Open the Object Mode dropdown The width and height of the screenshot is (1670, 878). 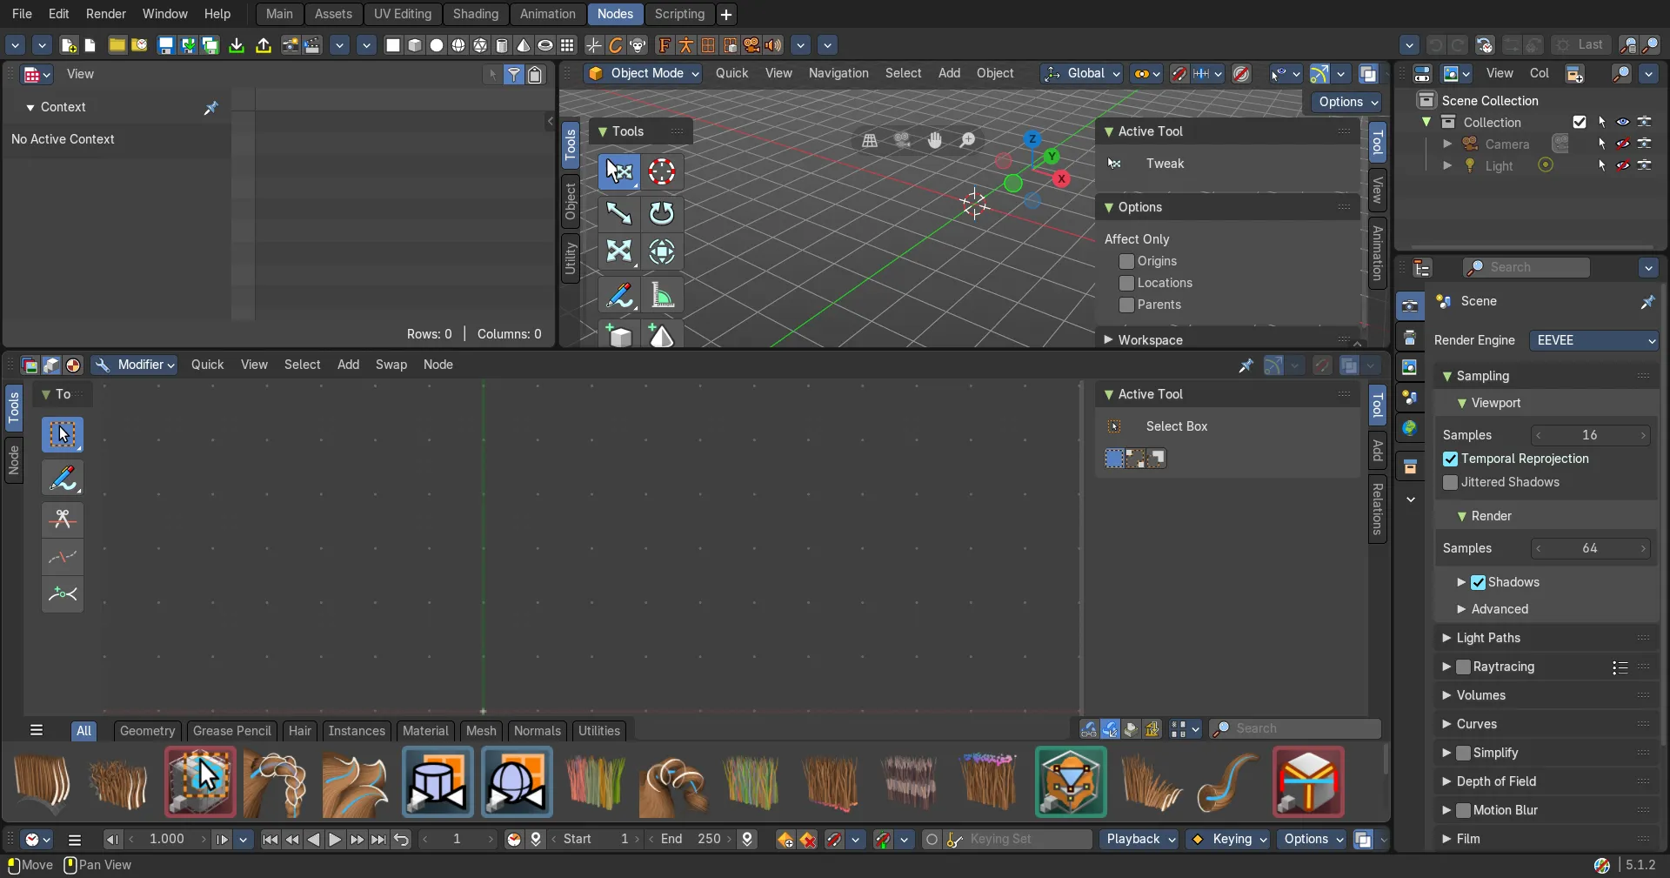(643, 74)
